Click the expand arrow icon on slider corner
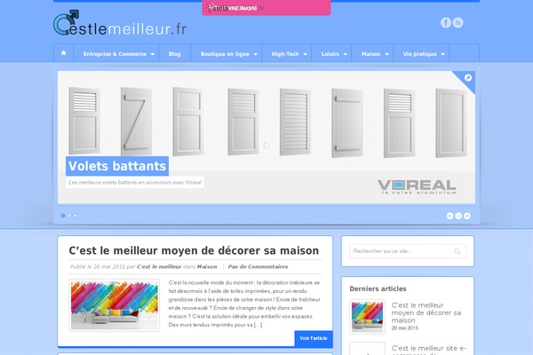 468,78
